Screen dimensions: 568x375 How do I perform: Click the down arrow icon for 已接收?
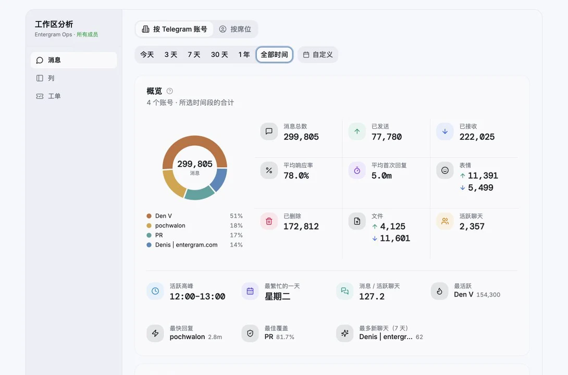pyautogui.click(x=445, y=131)
